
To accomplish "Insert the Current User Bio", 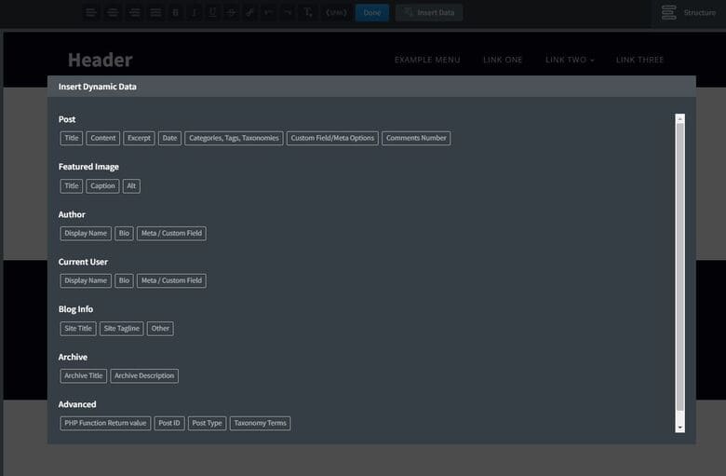I will (124, 280).
